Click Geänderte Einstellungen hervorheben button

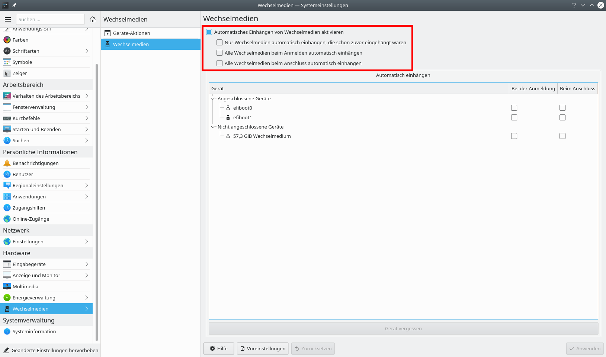tap(51, 350)
